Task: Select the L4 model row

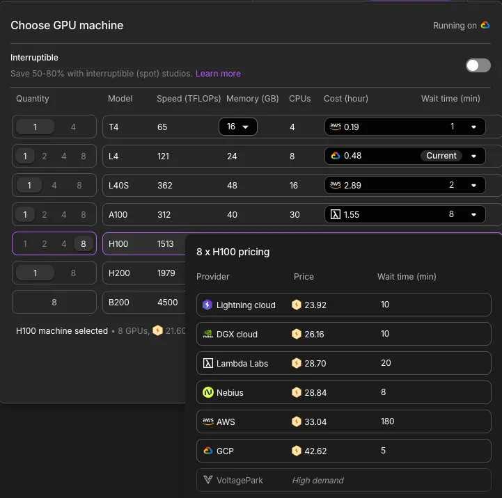Action: click(302, 156)
